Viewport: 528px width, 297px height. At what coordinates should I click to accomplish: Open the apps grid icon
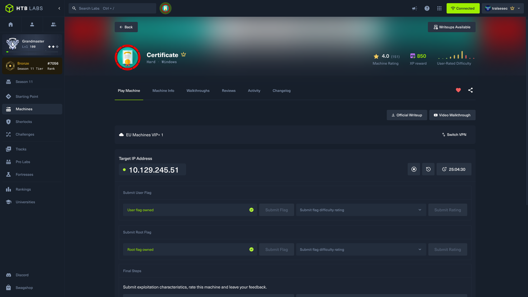[439, 8]
